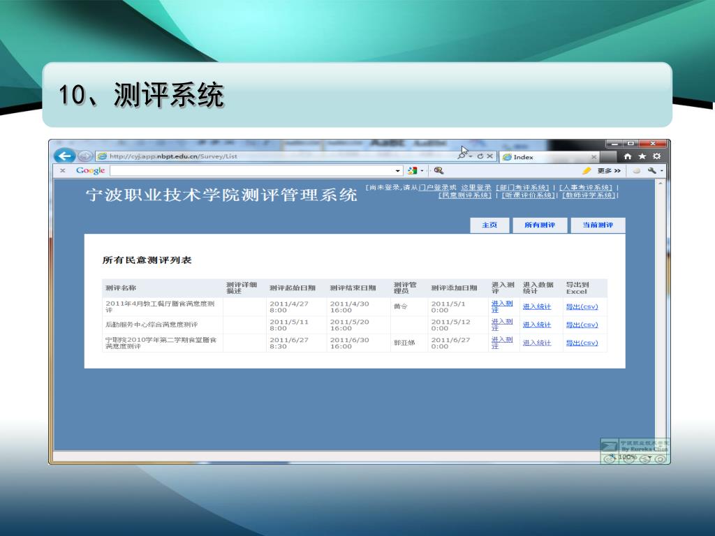This screenshot has height=536, width=715.
Task: Click the vertical scrollbar up arrow
Action: (x=660, y=184)
